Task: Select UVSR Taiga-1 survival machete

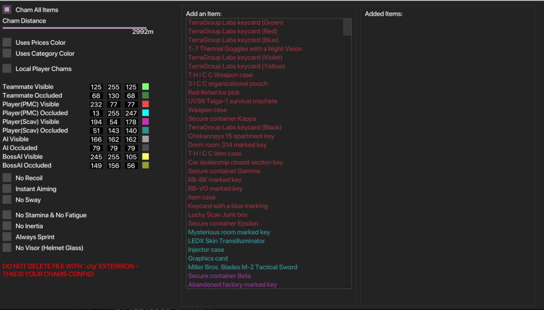Action: pos(232,101)
